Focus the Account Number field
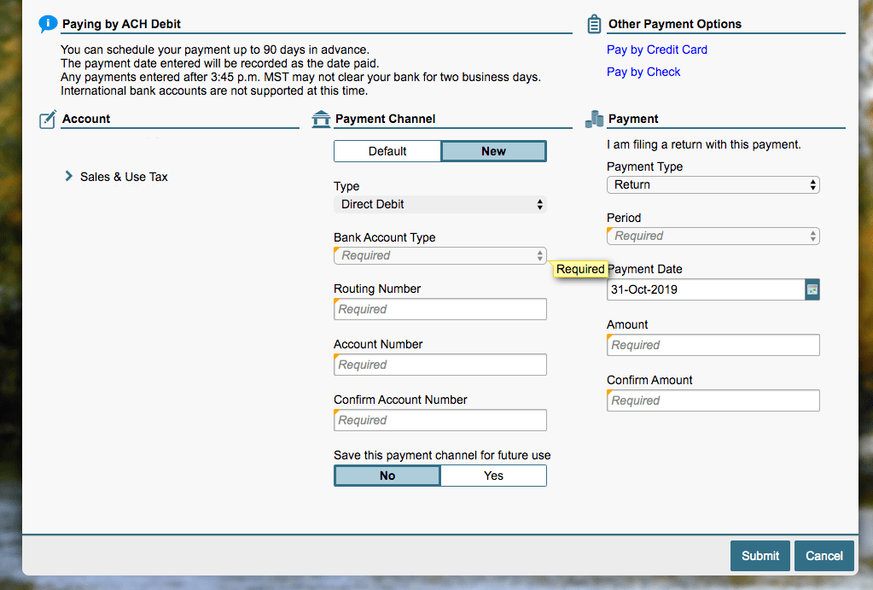 [x=440, y=365]
